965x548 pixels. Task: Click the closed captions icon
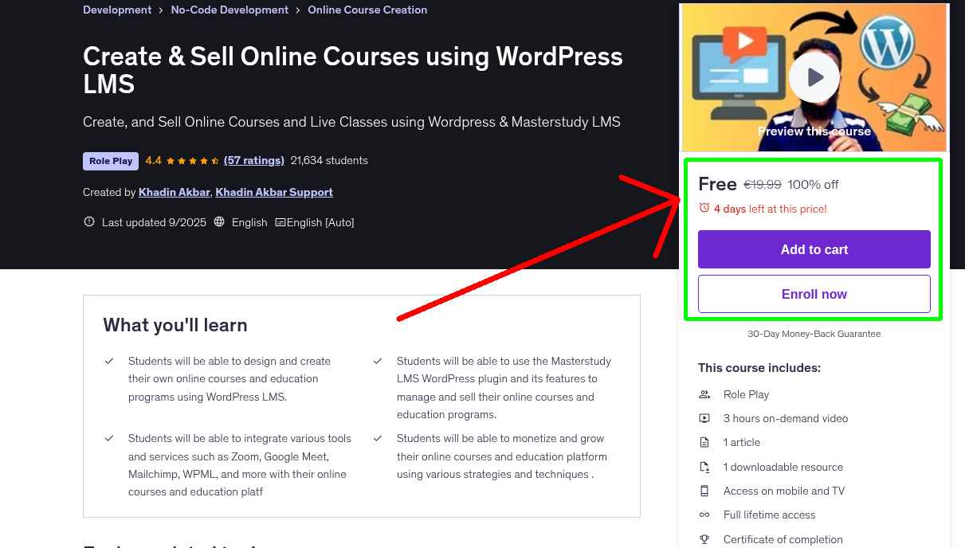[x=280, y=222]
